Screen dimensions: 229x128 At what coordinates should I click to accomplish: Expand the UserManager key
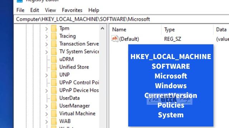click(47, 106)
